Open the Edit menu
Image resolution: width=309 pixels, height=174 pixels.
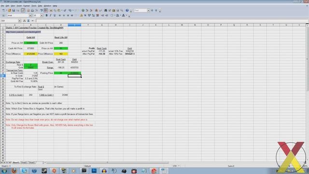click(7, 6)
